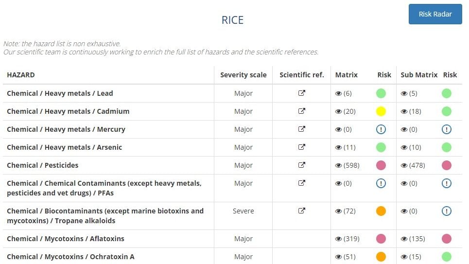View Aflatoxins matrix records eye (319)
Screen dimensions: 469x264
tap(338, 239)
